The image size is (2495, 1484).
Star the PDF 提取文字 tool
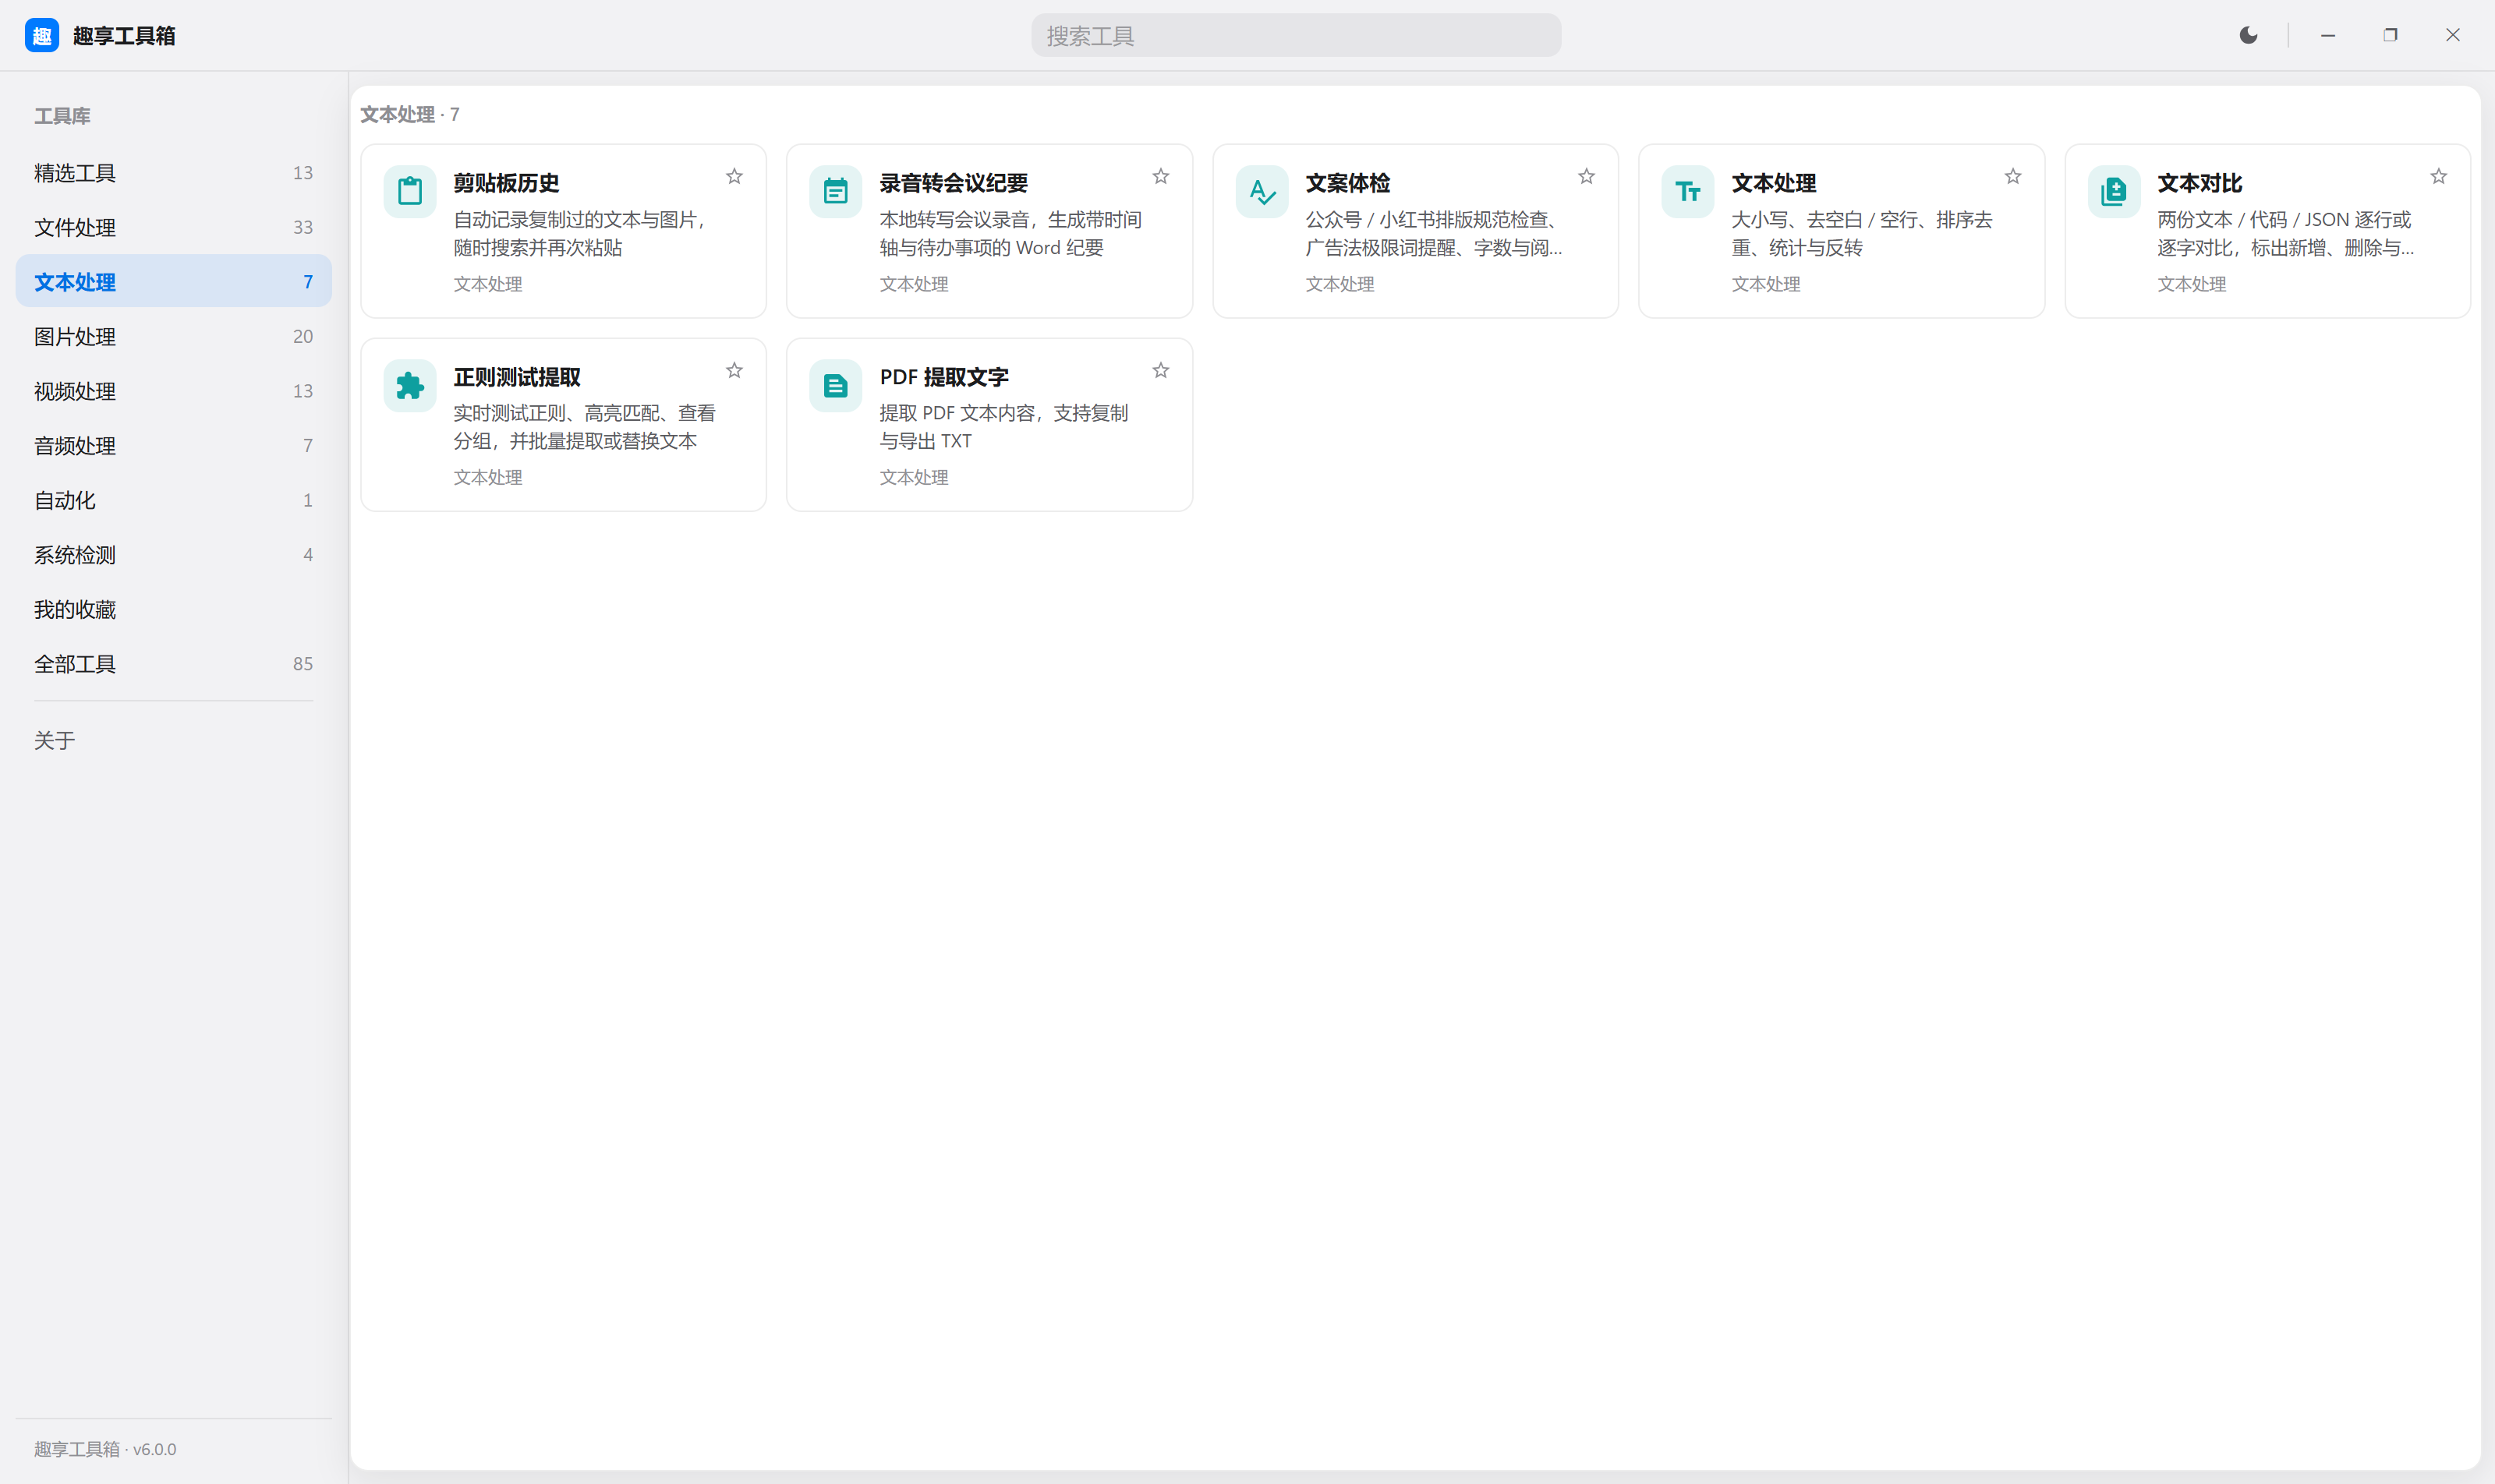pyautogui.click(x=1160, y=370)
